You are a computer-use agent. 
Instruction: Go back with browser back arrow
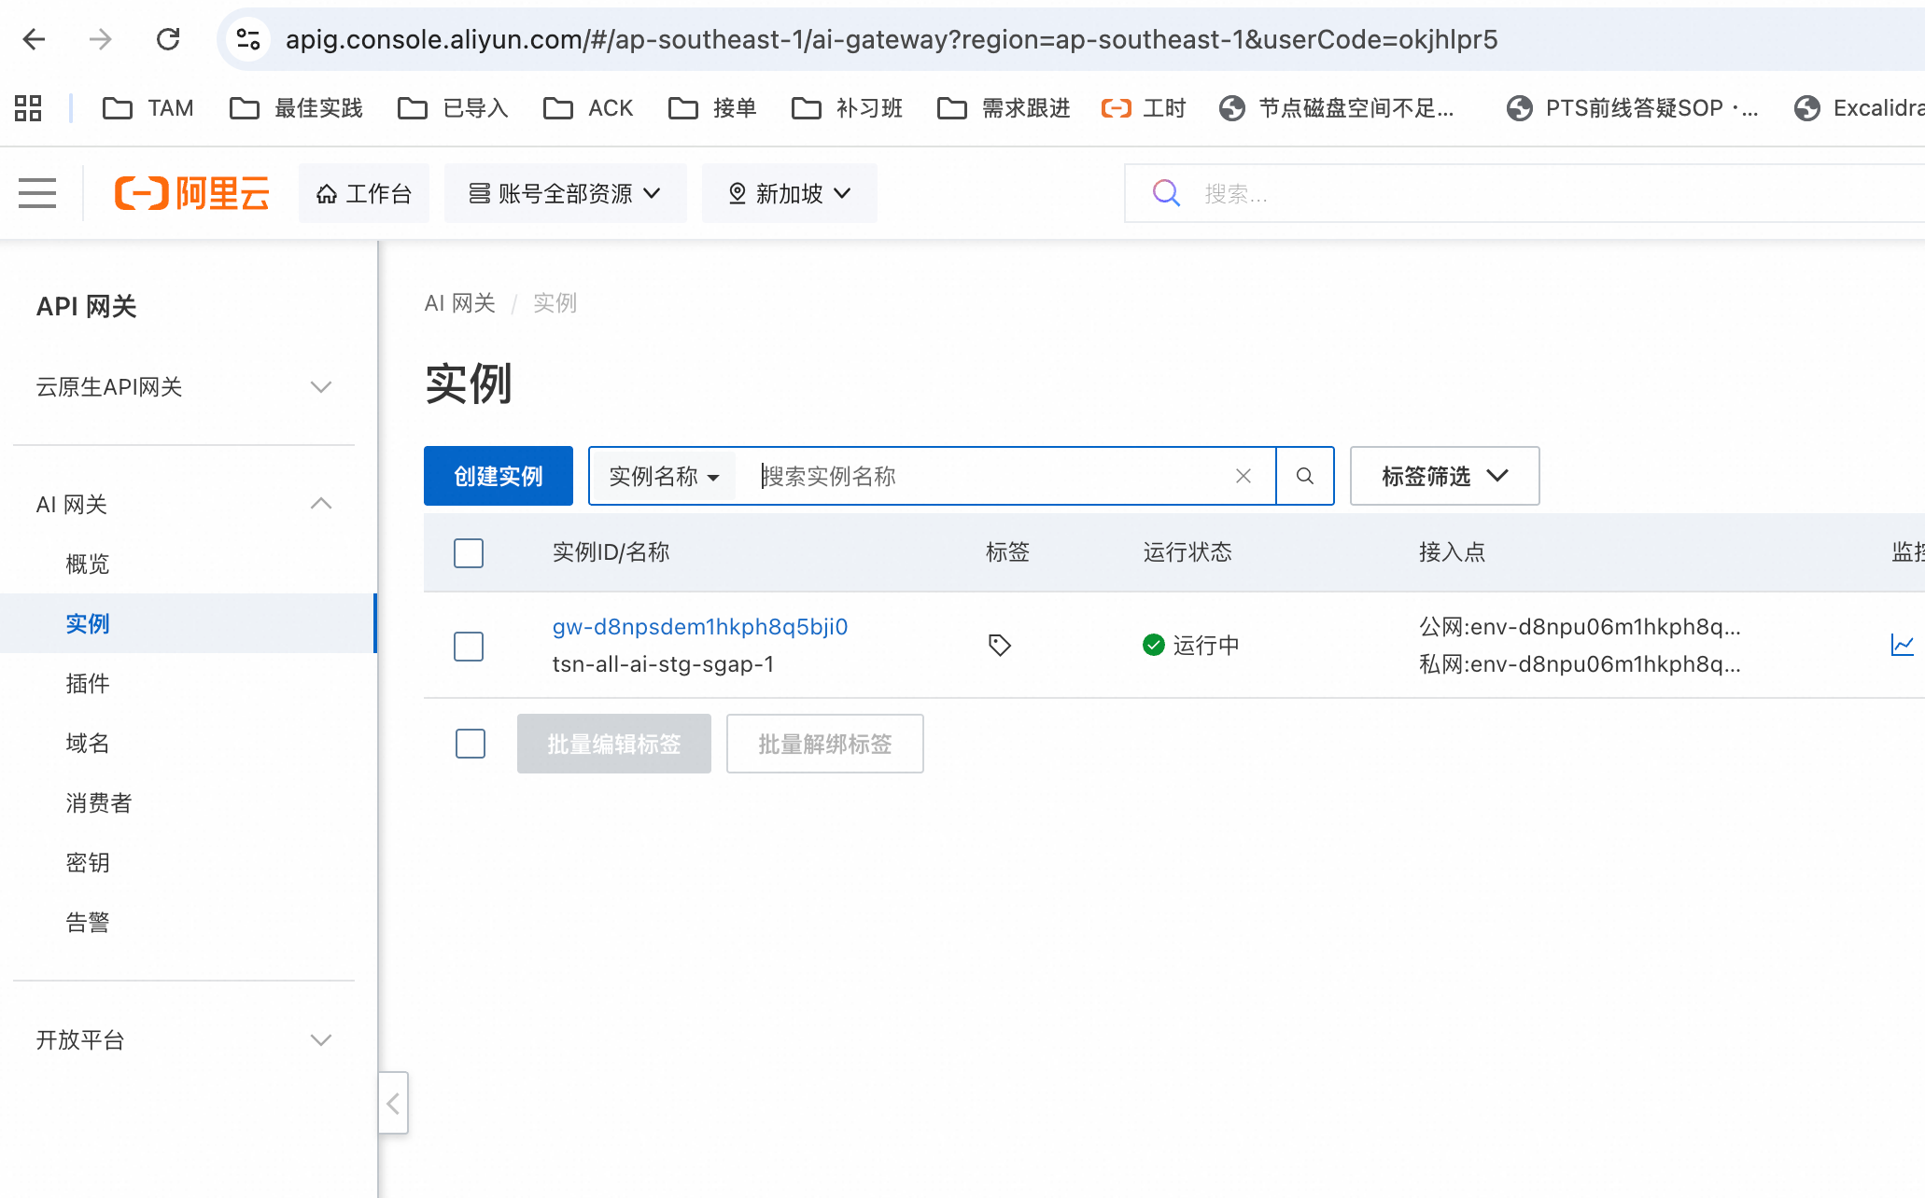coord(35,39)
